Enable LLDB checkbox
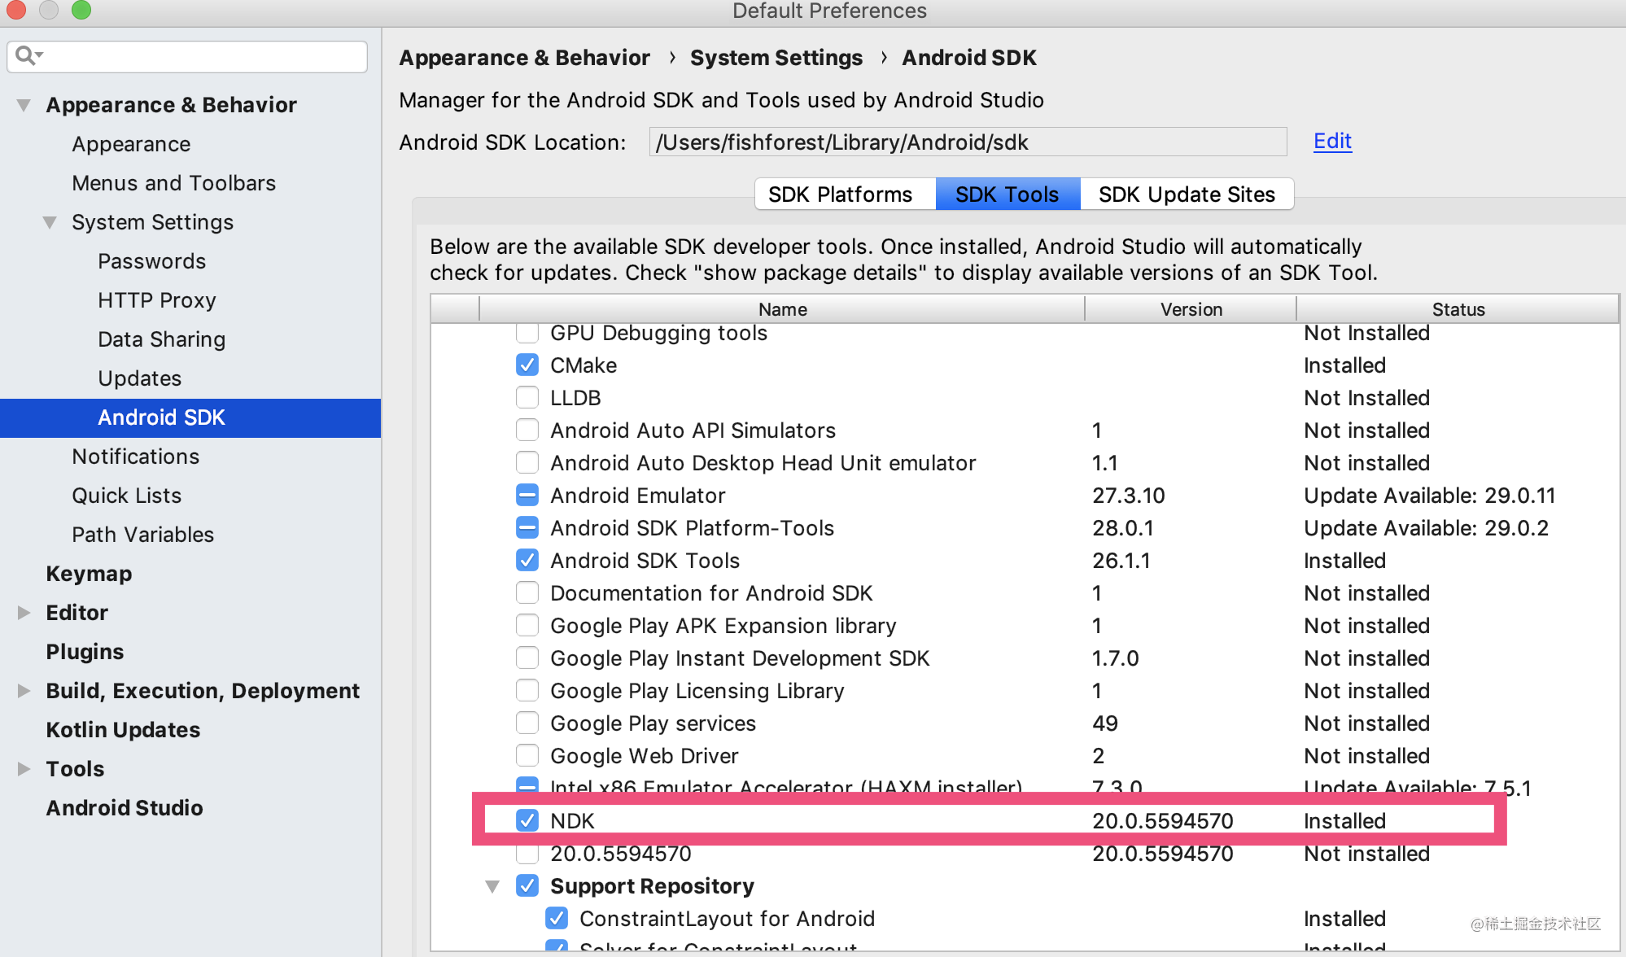 point(527,398)
